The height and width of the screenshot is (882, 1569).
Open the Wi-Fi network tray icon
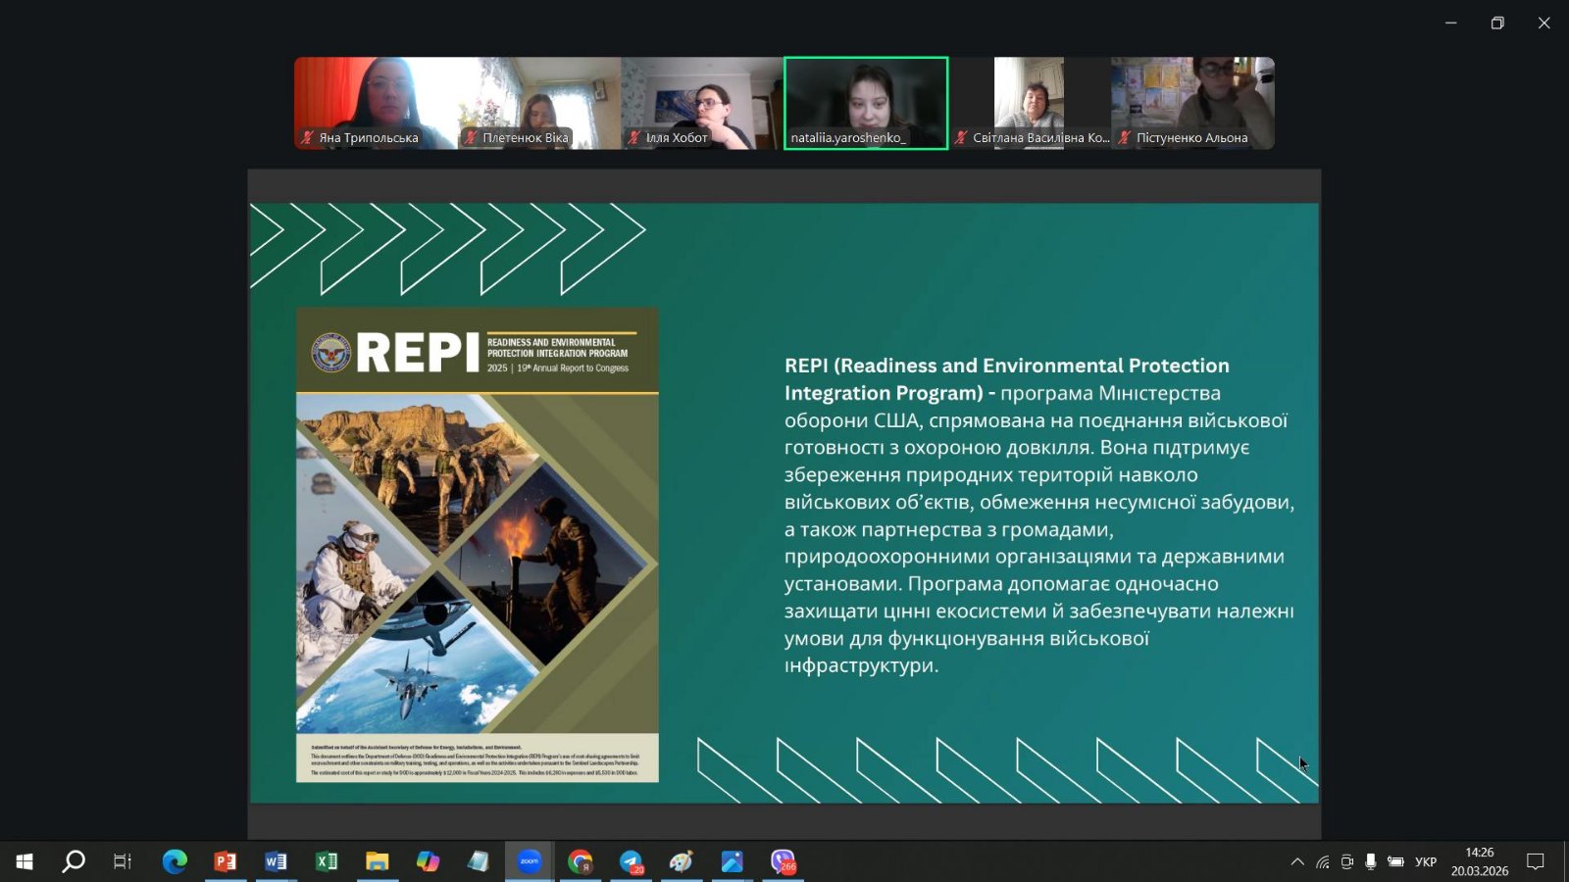[1323, 861]
